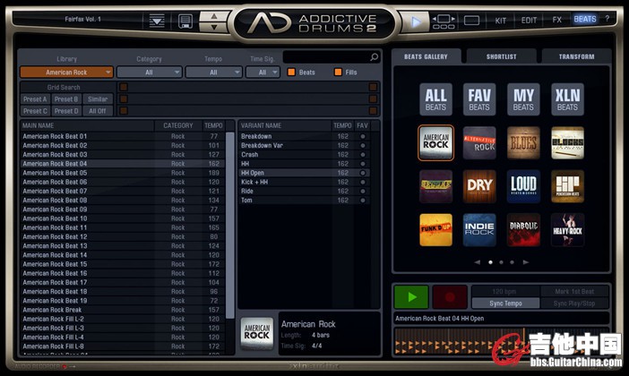
Task: Choose the Loud beats pack icon
Action: pos(523,186)
